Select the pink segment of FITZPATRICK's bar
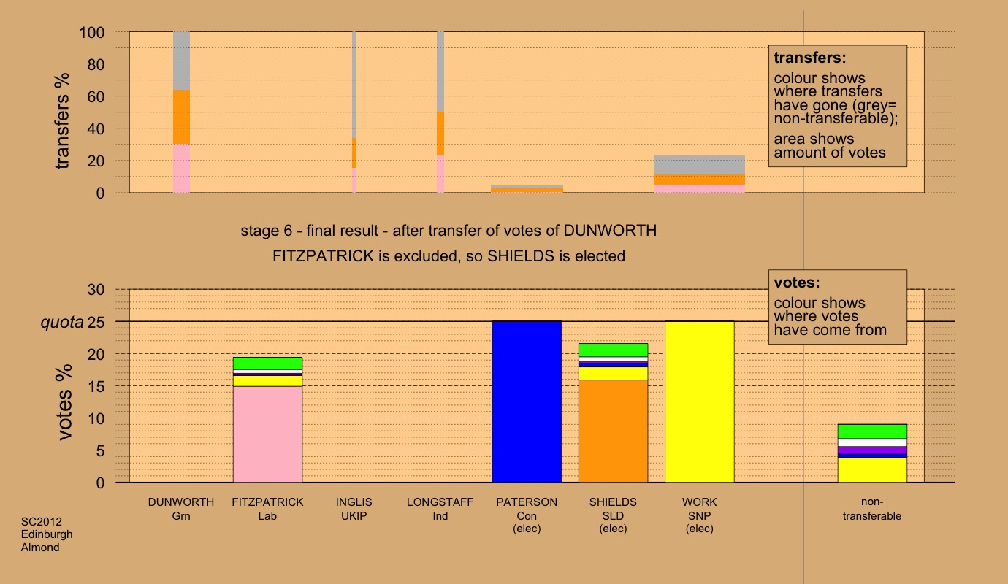The image size is (1008, 584). coord(267,434)
